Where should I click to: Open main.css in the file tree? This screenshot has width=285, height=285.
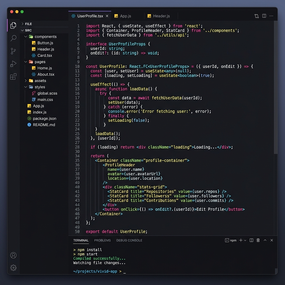coord(45,99)
